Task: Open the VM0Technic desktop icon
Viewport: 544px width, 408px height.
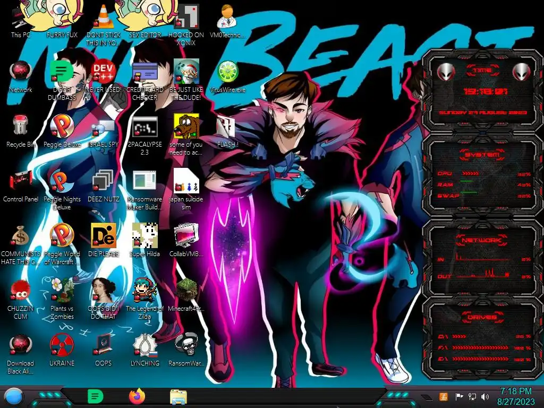Action: (x=227, y=21)
